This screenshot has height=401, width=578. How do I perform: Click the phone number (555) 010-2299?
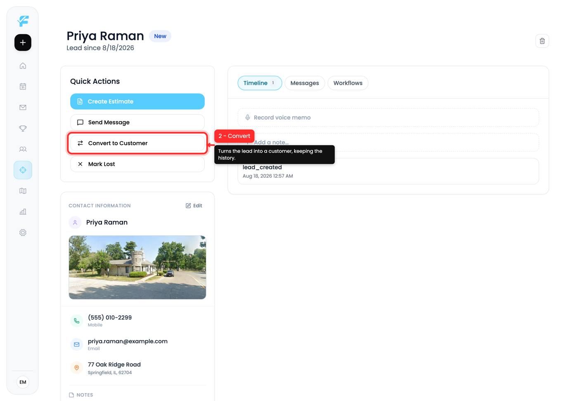click(x=110, y=317)
